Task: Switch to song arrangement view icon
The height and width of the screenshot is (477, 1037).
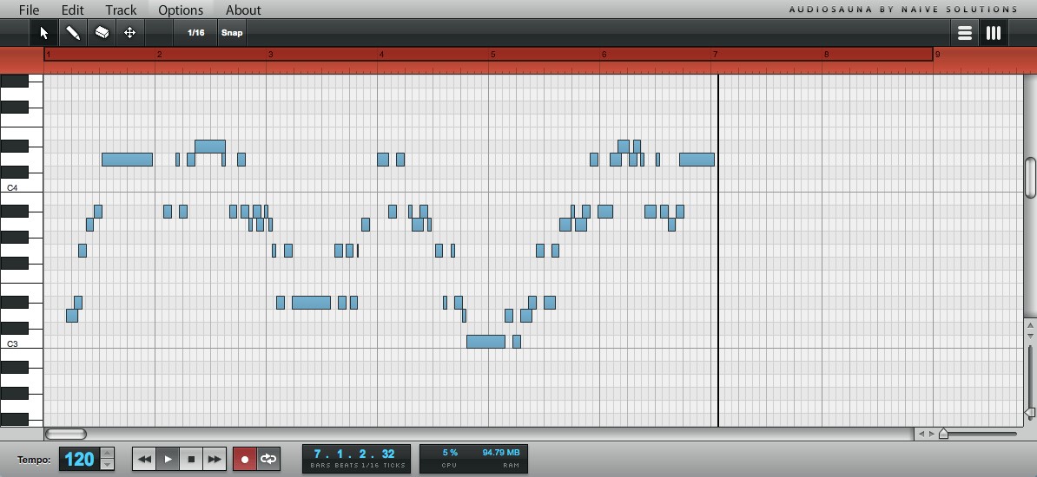Action: tap(964, 33)
